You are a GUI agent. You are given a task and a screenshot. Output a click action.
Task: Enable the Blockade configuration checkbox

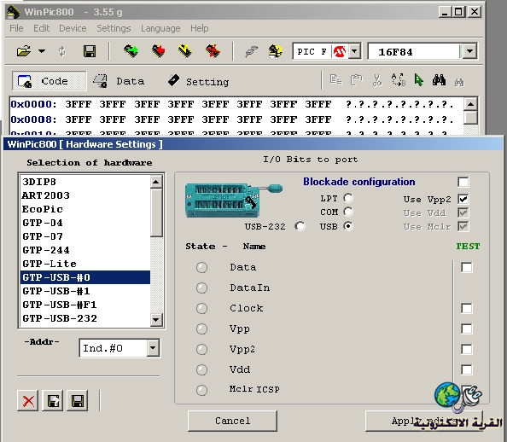(463, 182)
